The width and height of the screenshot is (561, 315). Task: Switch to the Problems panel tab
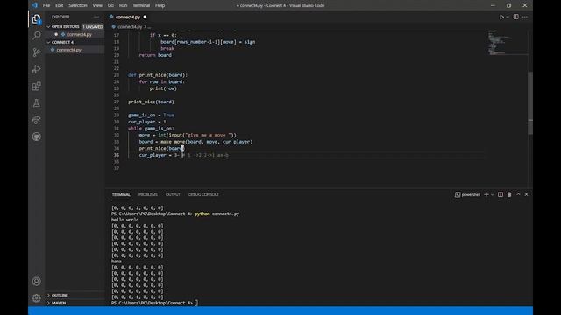(x=148, y=194)
